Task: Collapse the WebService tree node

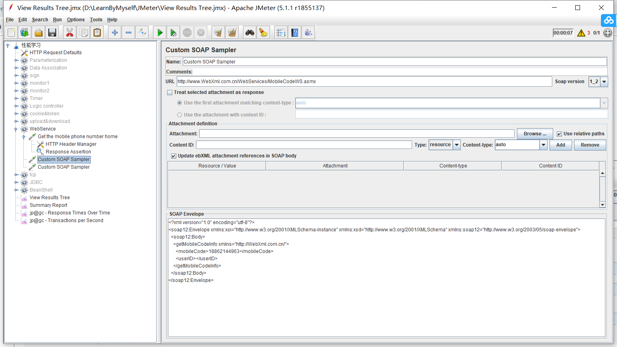Action: click(16, 129)
